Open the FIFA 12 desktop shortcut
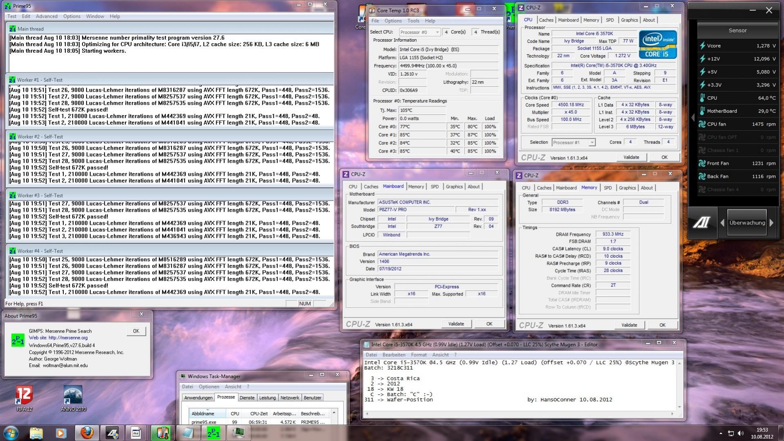 point(24,398)
